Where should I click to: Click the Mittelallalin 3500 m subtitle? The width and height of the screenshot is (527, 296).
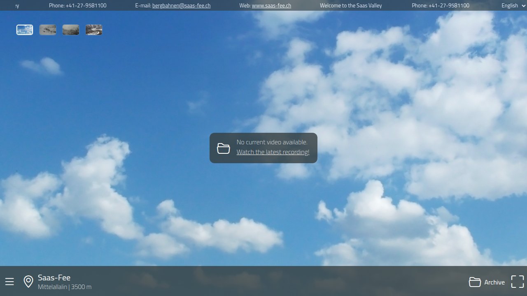coord(65,287)
